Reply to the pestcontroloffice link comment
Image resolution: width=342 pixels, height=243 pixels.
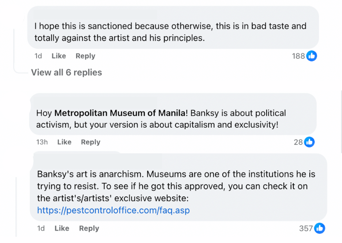point(89,228)
